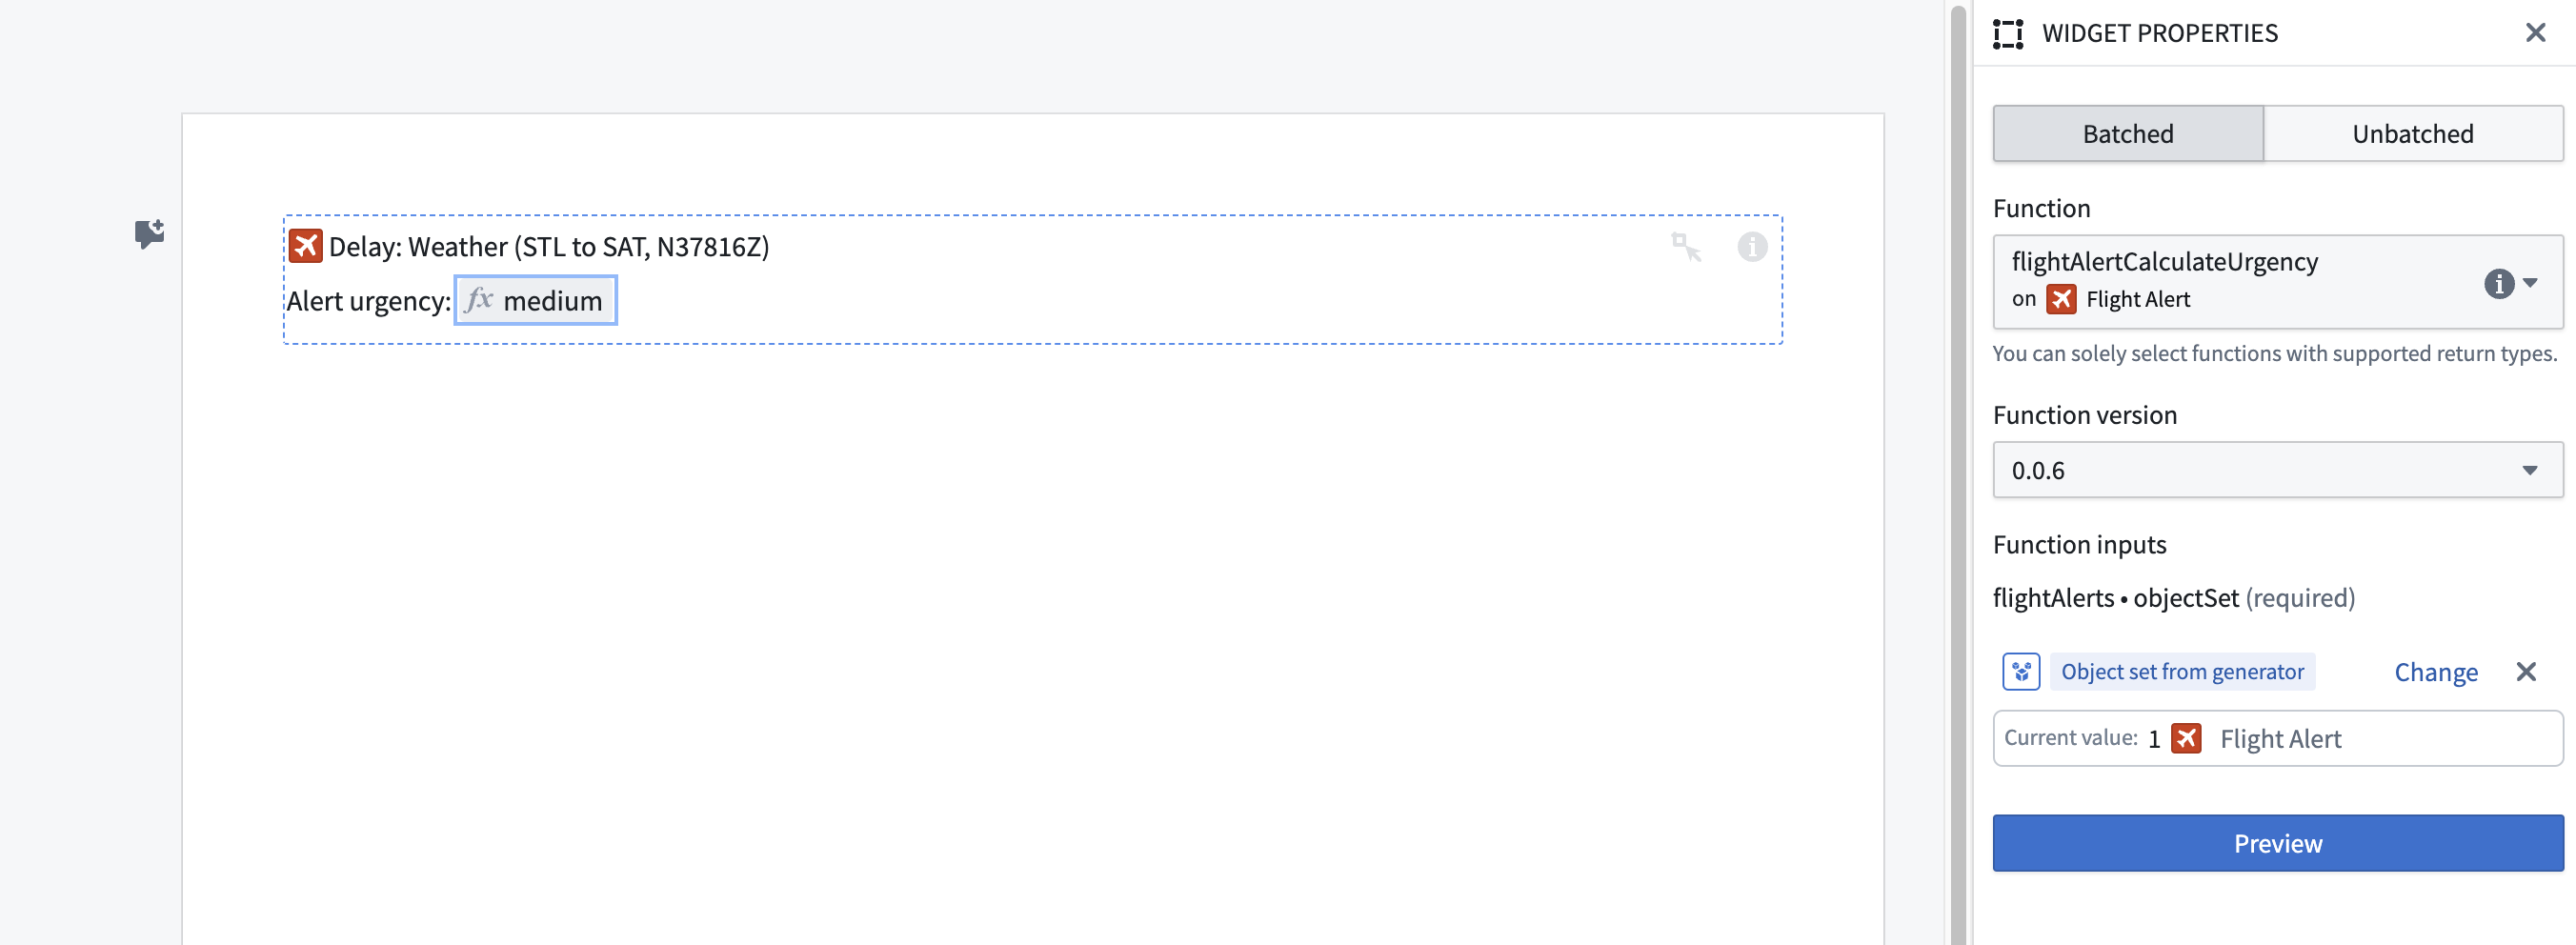2576x945 pixels.
Task: Close the Widget Properties panel
Action: coord(2535,33)
